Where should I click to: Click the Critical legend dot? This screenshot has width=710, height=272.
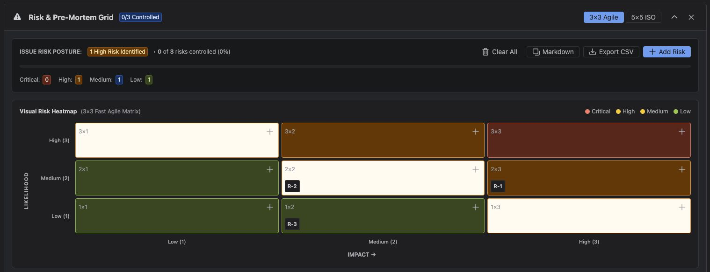coord(587,112)
